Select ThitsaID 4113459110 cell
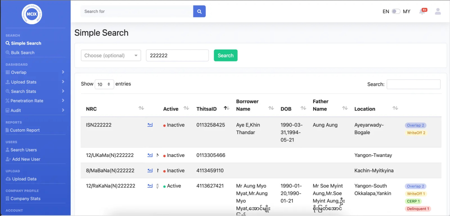The height and width of the screenshot is (216, 450). [x=210, y=170]
